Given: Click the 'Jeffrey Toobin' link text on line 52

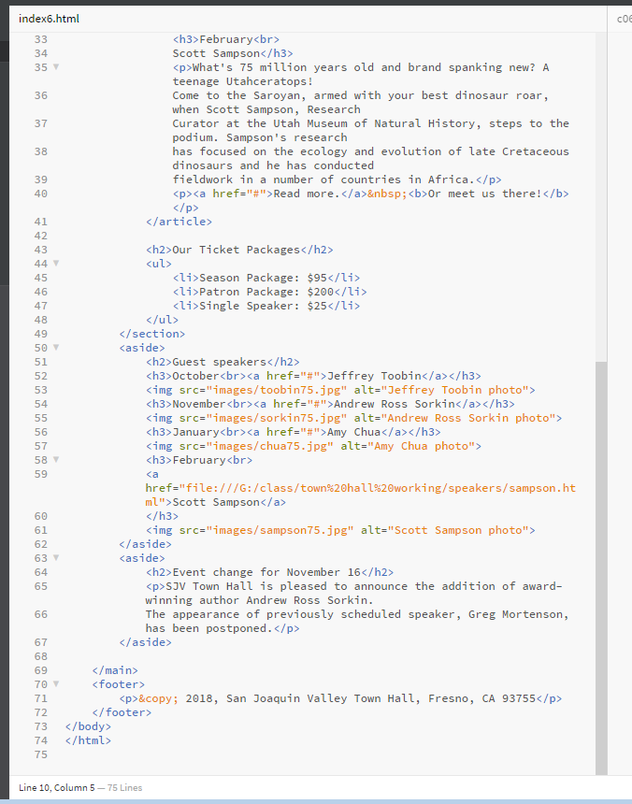Looking at the screenshot, I should pos(374,376).
